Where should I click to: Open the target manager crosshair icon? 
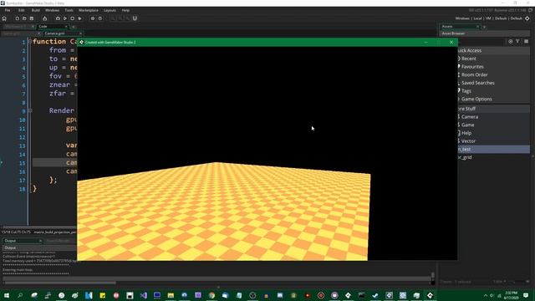click(x=527, y=18)
